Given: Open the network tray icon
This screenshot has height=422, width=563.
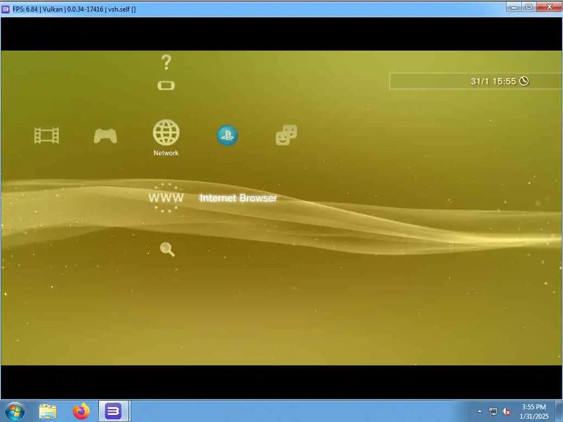Looking at the screenshot, I should [x=493, y=411].
